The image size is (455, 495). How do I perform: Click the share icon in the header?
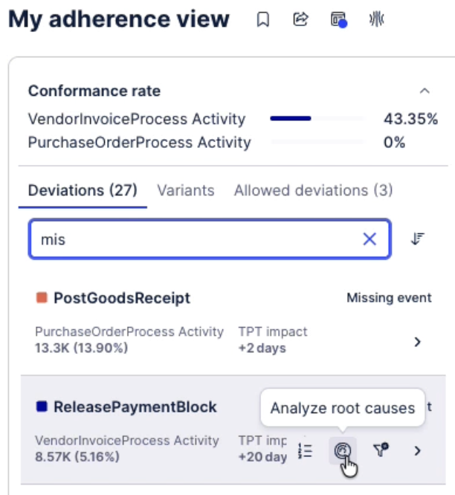point(300,20)
